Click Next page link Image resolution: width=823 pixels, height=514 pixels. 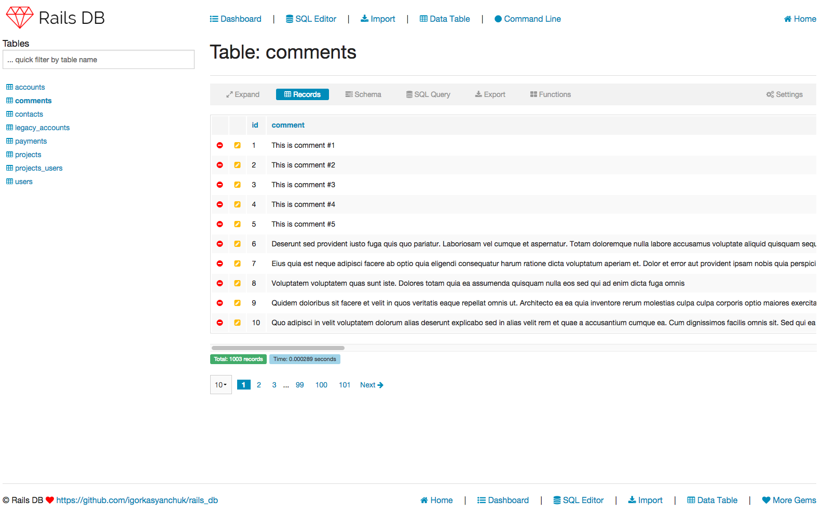[x=372, y=385]
